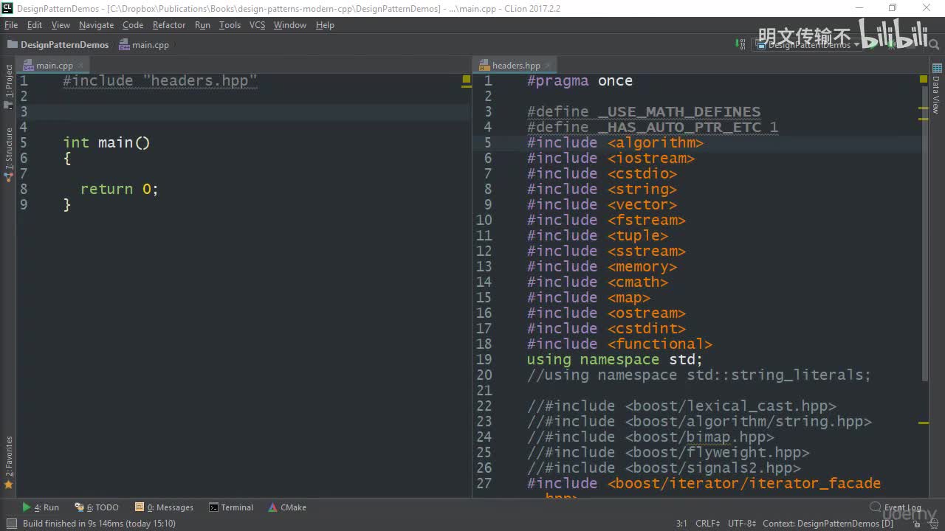Image resolution: width=945 pixels, height=531 pixels.
Task: Click the return 0; line in main.cpp
Action: [119, 189]
